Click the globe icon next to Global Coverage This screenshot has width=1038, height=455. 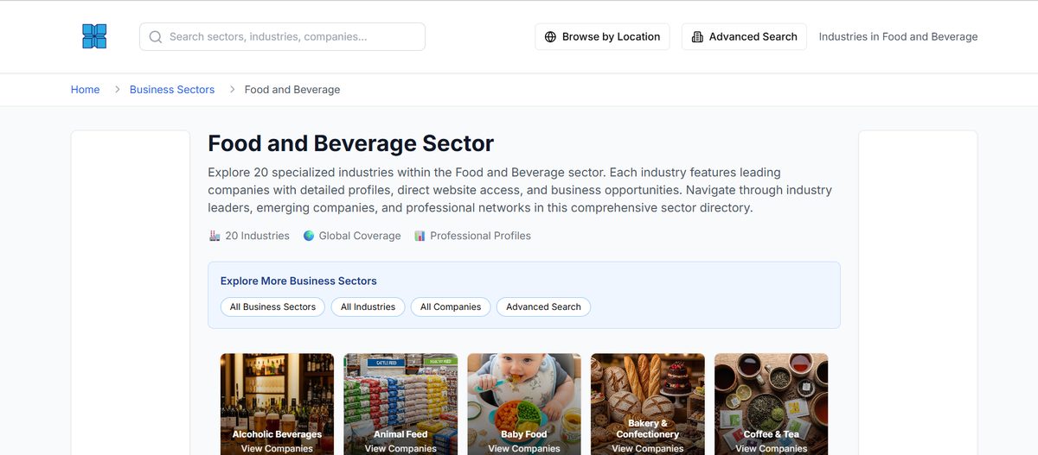tap(309, 236)
